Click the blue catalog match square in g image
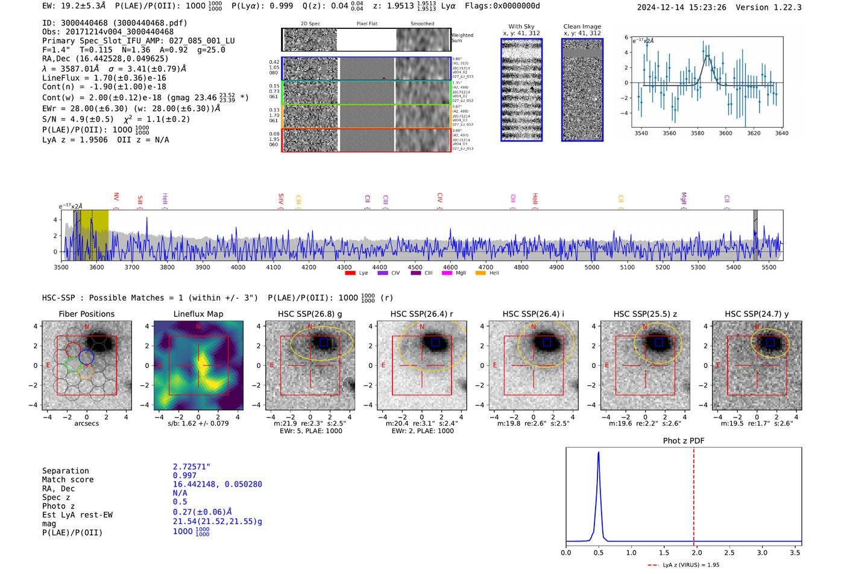Image resolution: width=844 pixels, height=574 pixels. 324,342
